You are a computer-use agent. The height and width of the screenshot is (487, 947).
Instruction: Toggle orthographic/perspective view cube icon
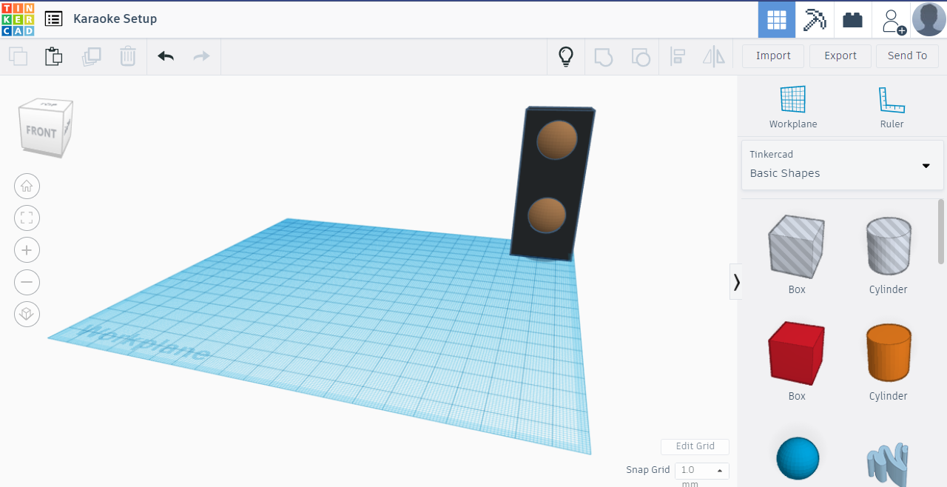click(x=27, y=314)
